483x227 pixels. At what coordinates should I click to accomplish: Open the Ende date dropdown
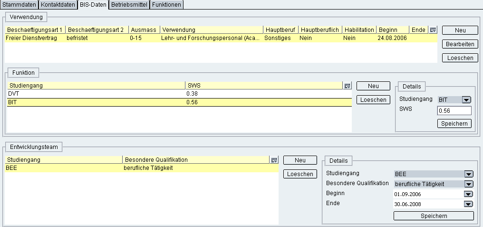coord(469,204)
